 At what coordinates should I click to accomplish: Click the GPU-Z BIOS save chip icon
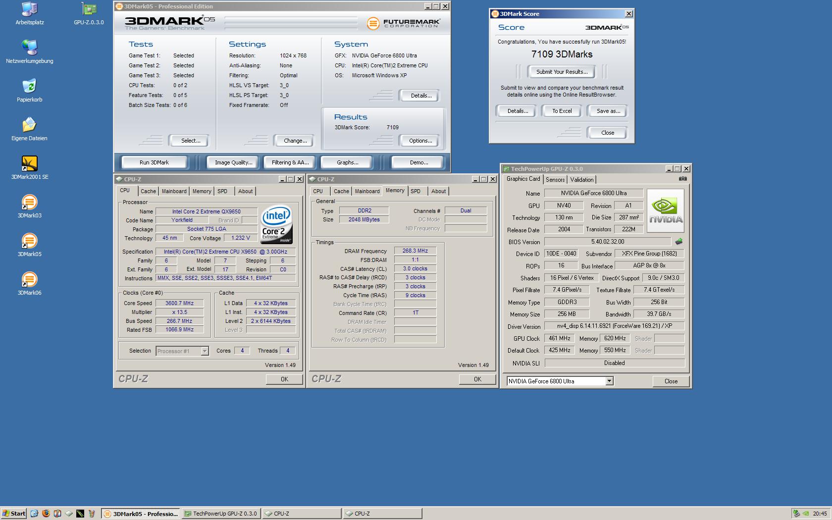point(679,242)
